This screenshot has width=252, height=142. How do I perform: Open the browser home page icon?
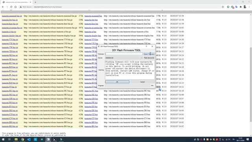(15, 7)
